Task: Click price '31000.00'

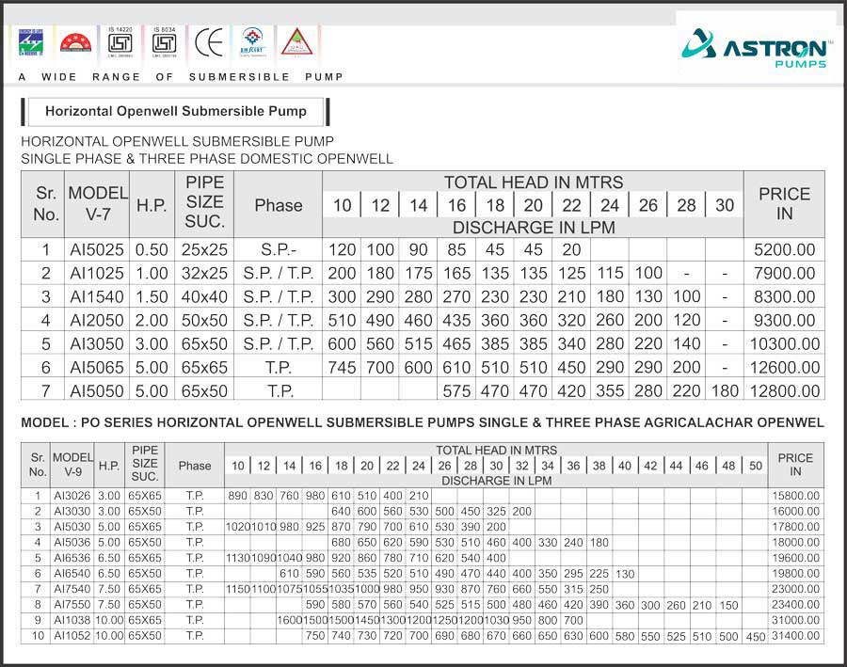Action: [x=795, y=621]
